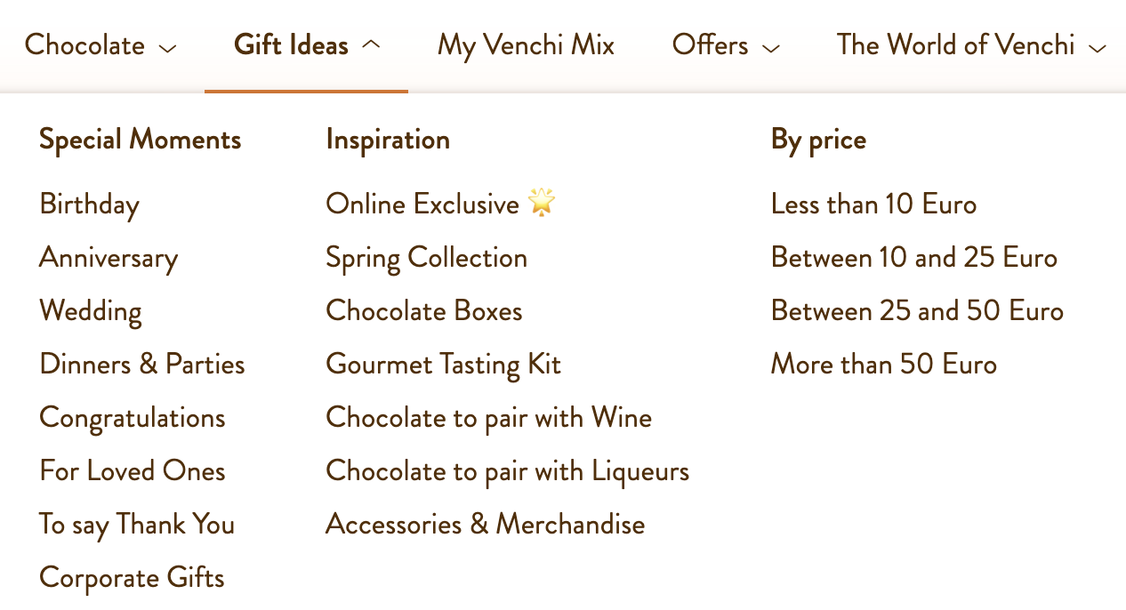Expand the Offers menu chevron
The image size is (1126, 610).
click(771, 47)
